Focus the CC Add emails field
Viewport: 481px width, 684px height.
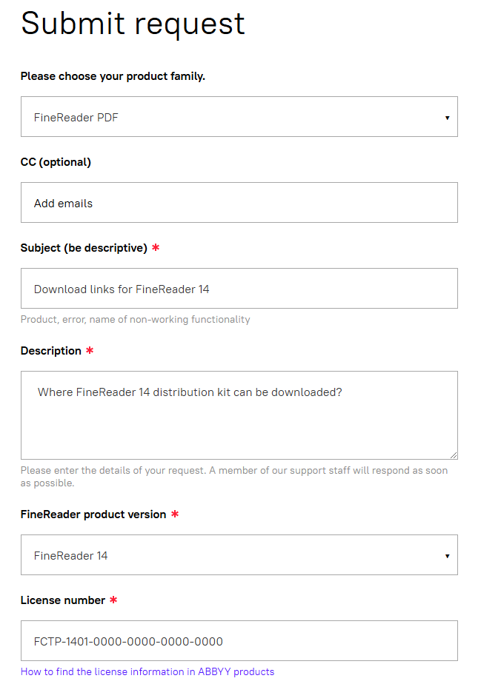point(239,202)
